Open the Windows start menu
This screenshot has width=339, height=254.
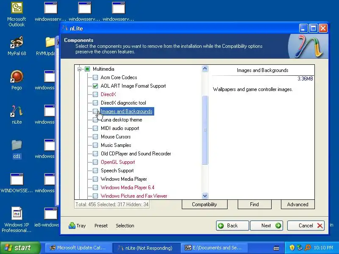click(20, 248)
